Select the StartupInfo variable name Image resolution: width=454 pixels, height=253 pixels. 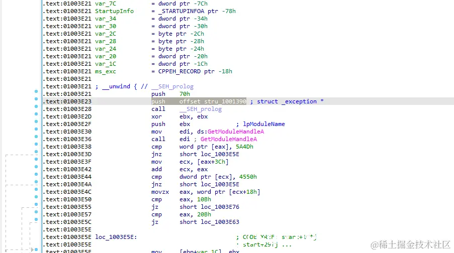click(114, 11)
